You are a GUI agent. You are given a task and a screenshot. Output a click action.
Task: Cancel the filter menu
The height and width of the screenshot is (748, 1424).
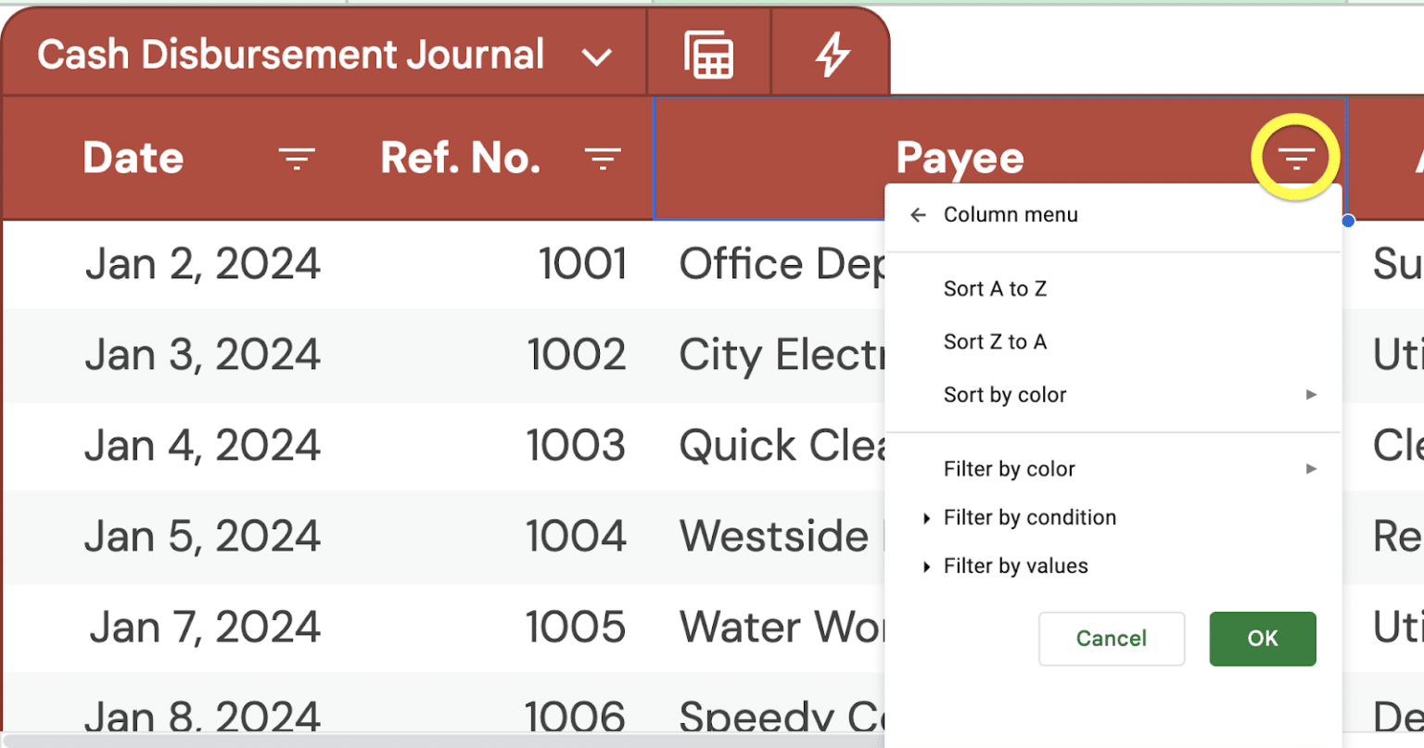click(x=1111, y=639)
